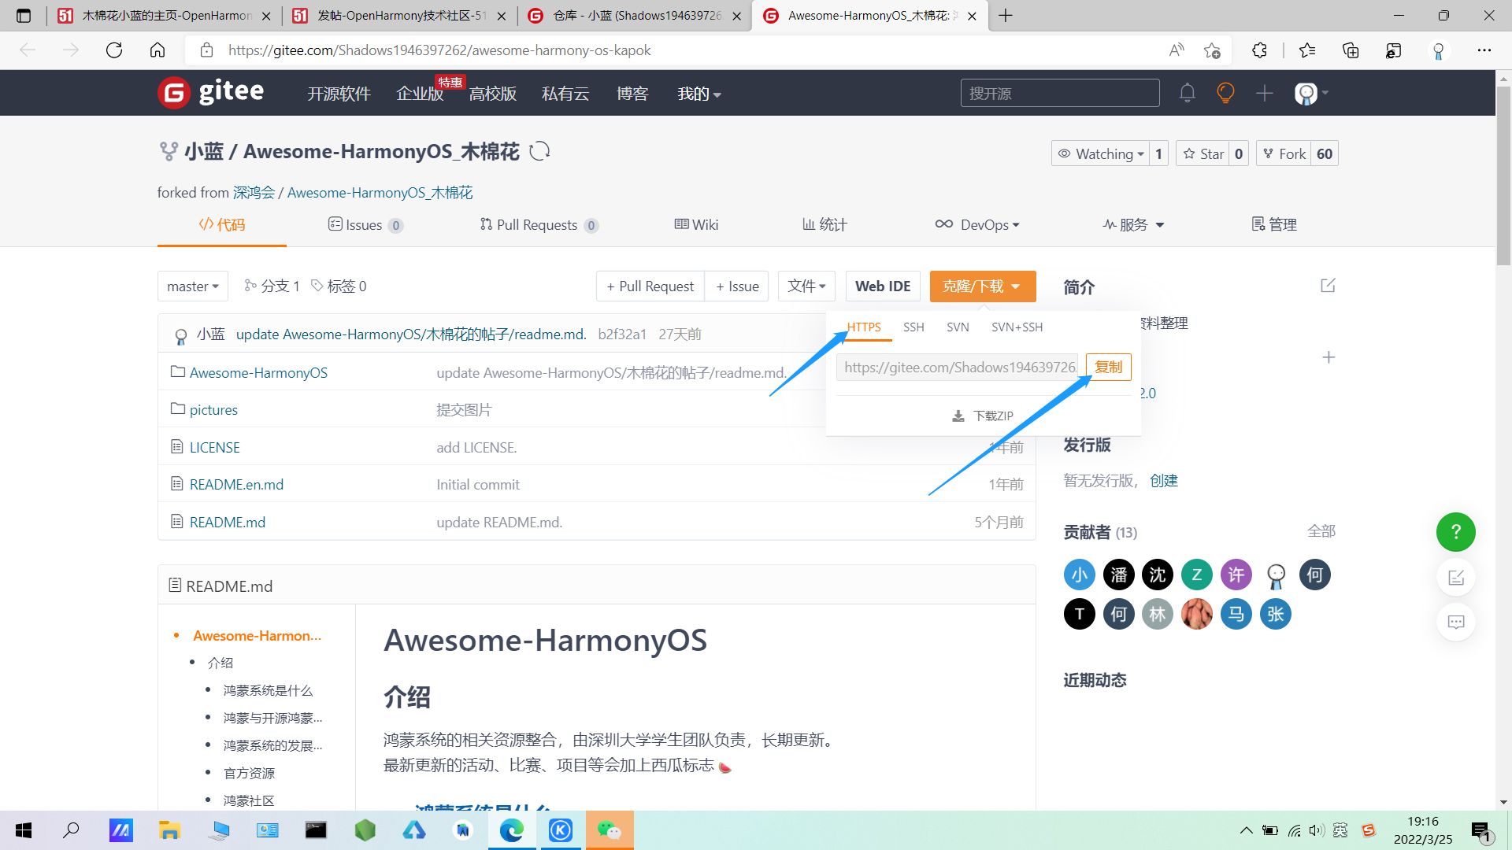1512x850 pixels.
Task: Click the floating chat message icon
Action: click(1455, 622)
